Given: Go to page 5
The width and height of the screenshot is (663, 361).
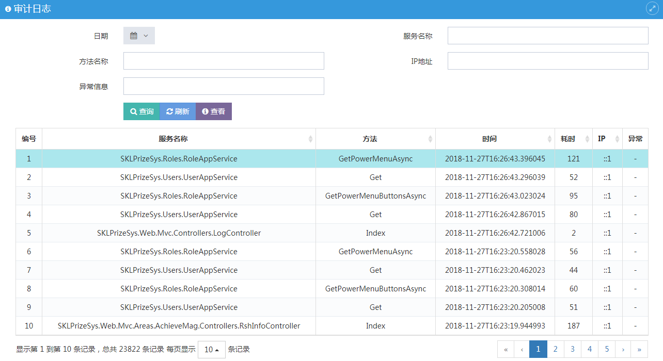Looking at the screenshot, I should [x=606, y=349].
